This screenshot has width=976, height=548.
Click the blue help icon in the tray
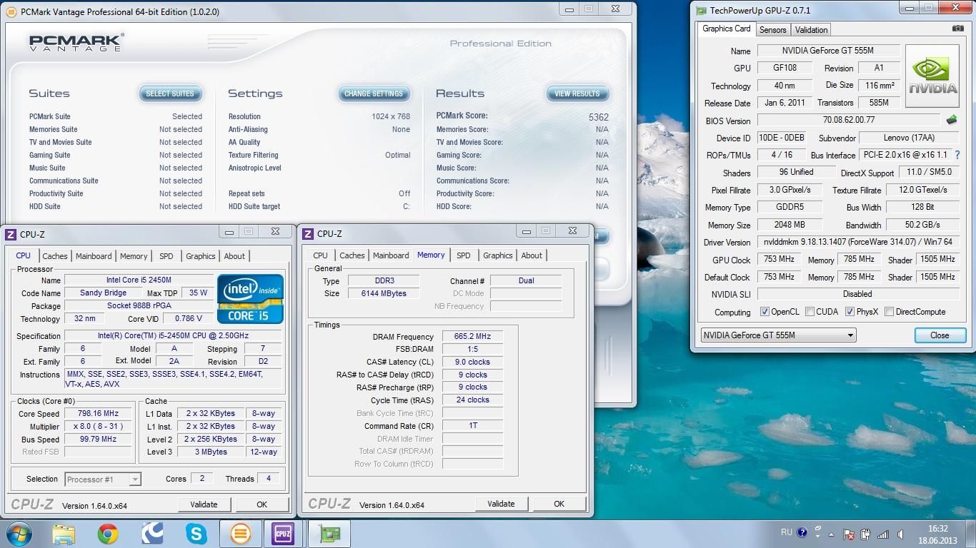(x=802, y=532)
